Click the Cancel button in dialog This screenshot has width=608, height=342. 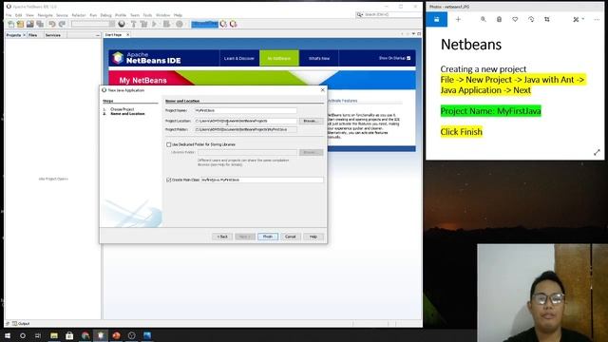click(291, 237)
